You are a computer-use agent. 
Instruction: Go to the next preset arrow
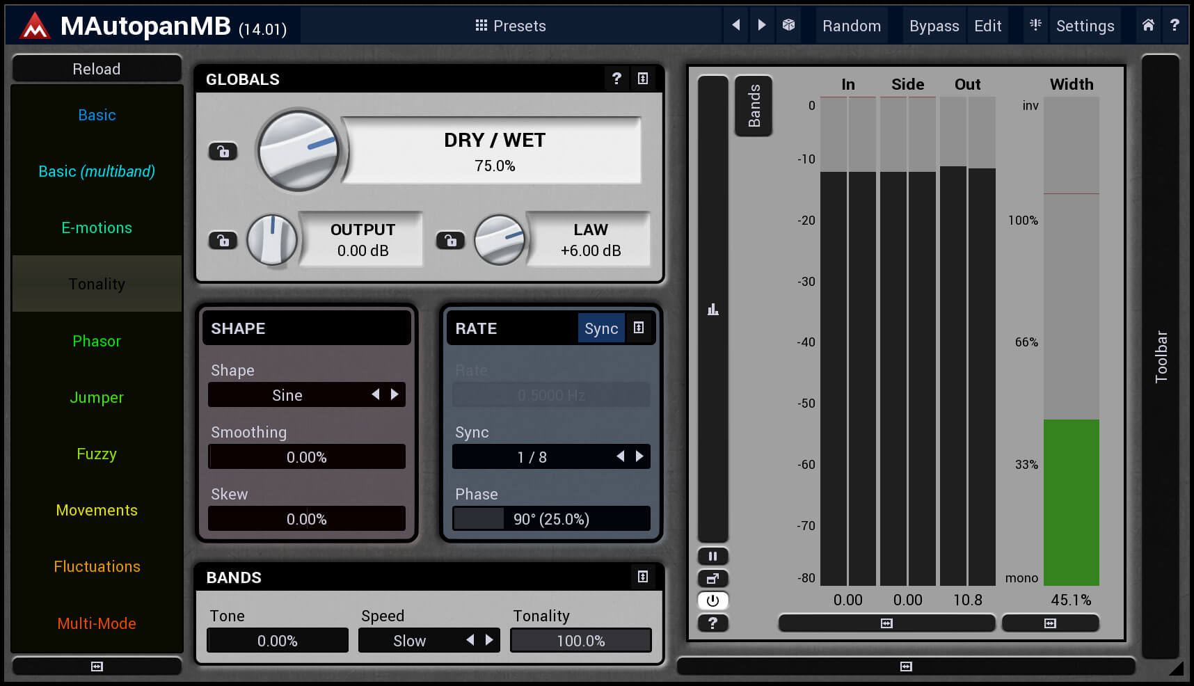761,25
